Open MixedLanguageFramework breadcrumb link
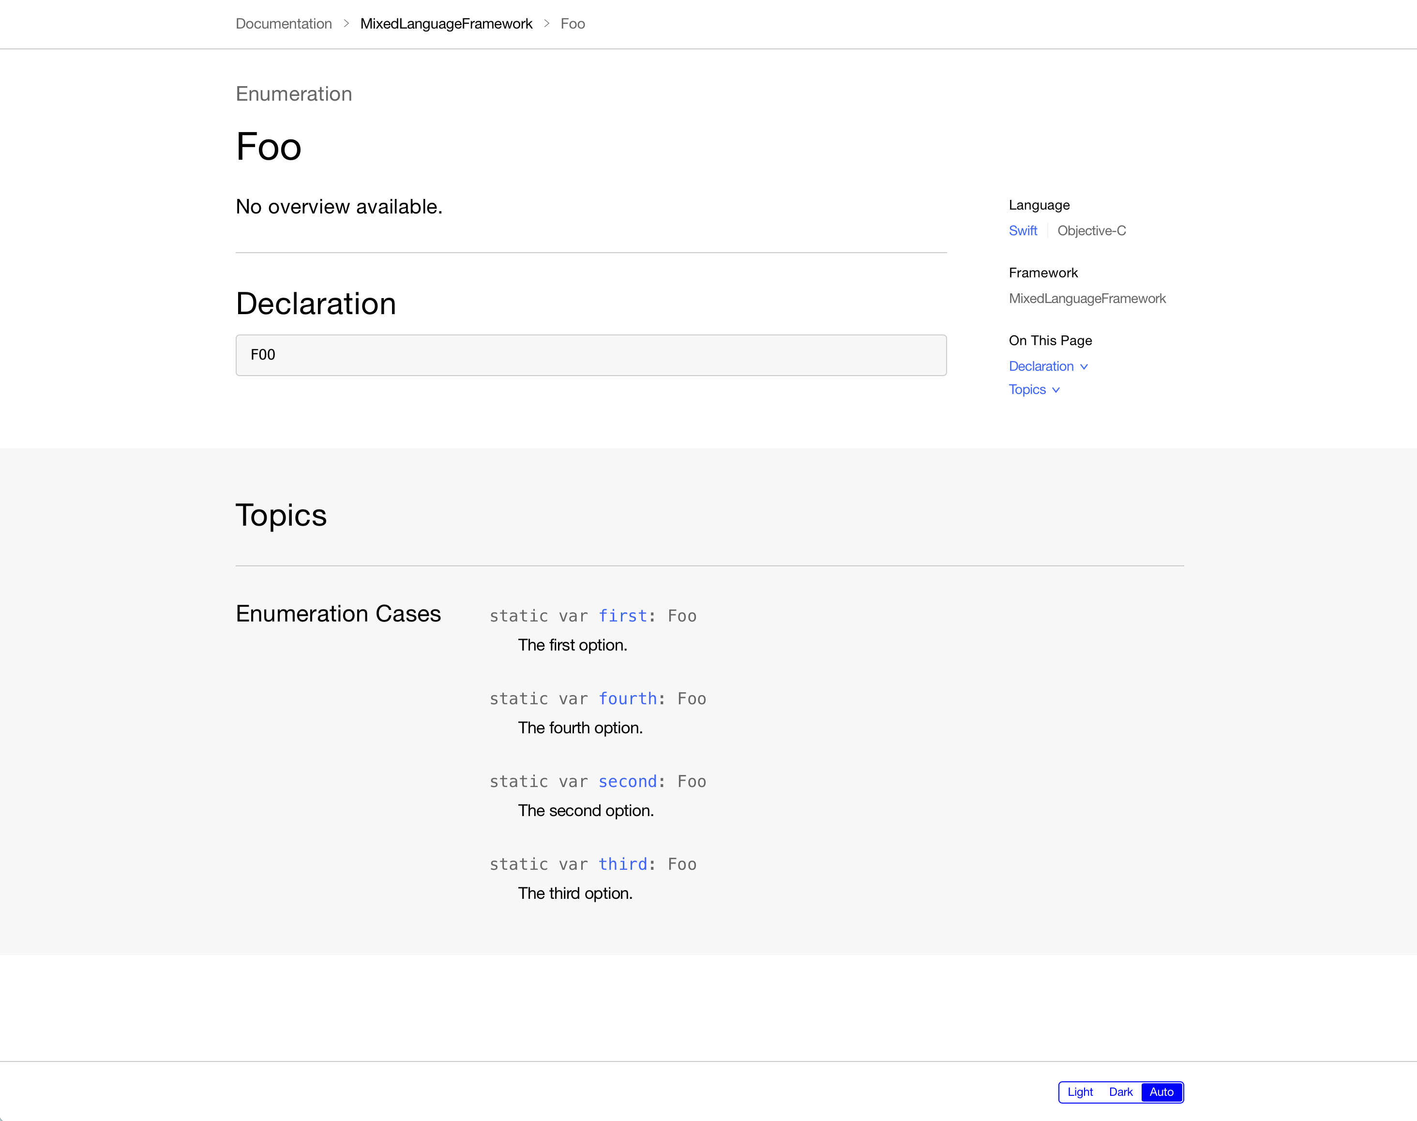 446,24
